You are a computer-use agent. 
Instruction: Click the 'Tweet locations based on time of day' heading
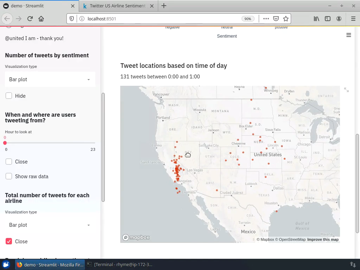[x=174, y=66]
